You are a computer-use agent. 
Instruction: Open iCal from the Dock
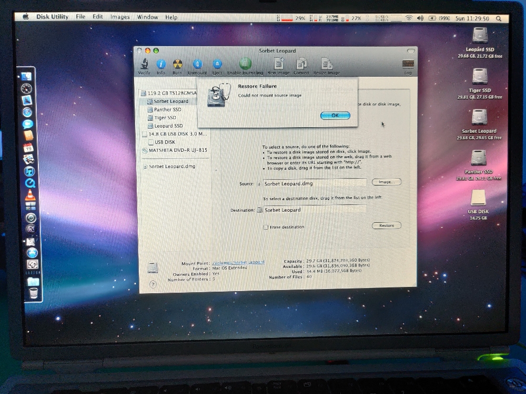click(x=28, y=148)
